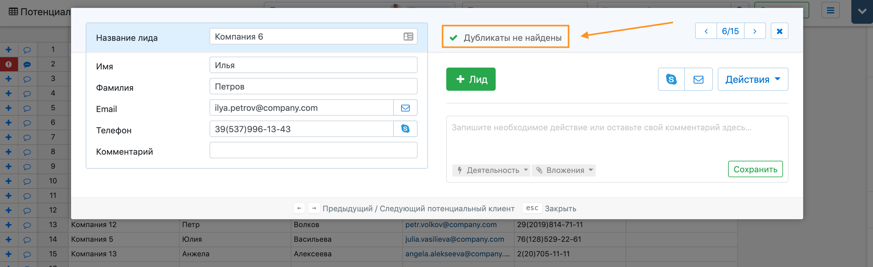The width and height of the screenshot is (873, 267).
Task: Close the lead card with X button
Action: (x=779, y=31)
